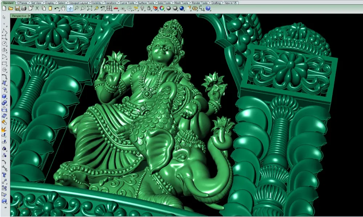Switch to Shaded Viewport sphere icon
Image resolution: width=363 pixels, height=217 pixels.
point(168,8)
